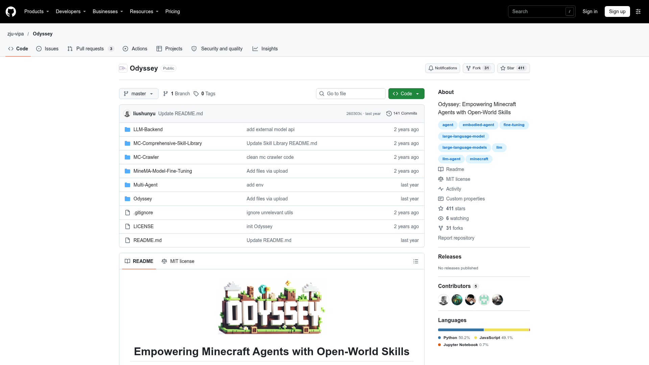Screen dimensions: 649x365
Task: Expand the Products menu
Action: pos(37,11)
